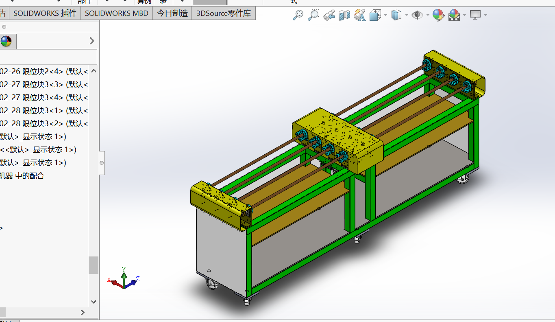Open the DisplayManager tab in left panel
This screenshot has width=555, height=322.
[6, 41]
